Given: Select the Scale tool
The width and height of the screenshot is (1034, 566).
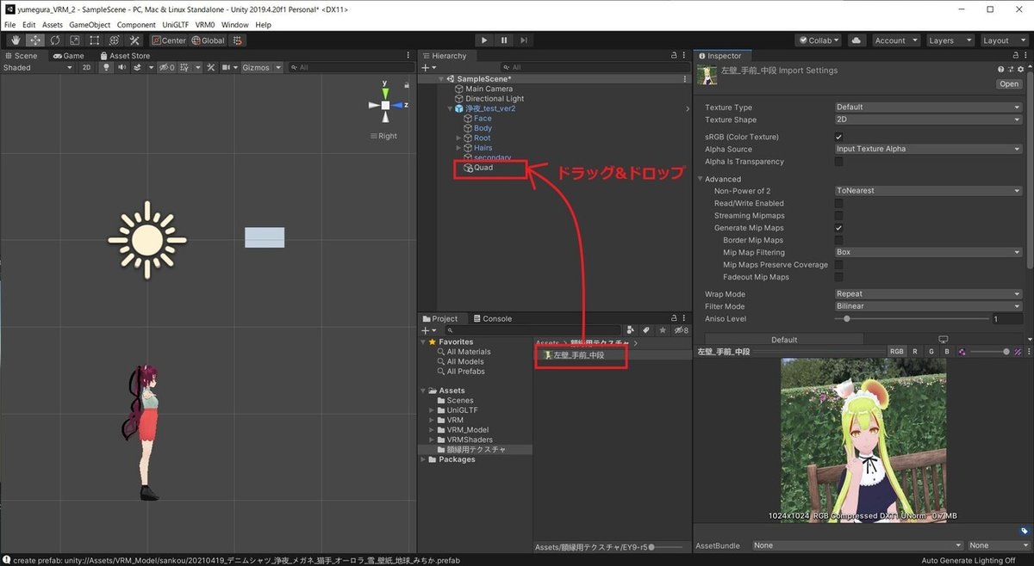Looking at the screenshot, I should click(x=75, y=40).
